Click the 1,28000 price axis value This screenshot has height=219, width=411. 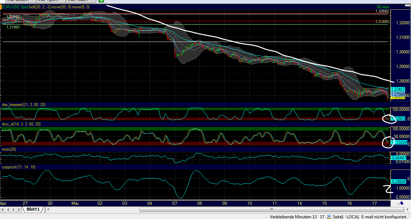coord(403,81)
